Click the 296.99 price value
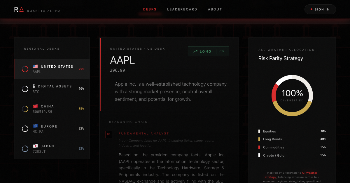Screen dimensions: 350x183 (117, 71)
